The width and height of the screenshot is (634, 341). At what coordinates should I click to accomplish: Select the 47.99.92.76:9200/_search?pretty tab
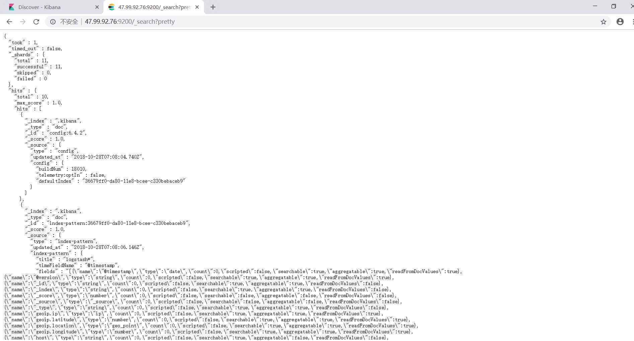pos(154,7)
